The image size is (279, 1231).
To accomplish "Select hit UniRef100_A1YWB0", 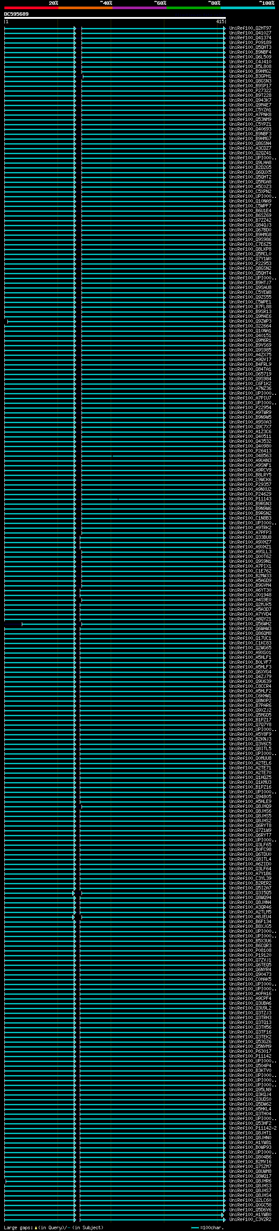I will tap(250, 1214).
